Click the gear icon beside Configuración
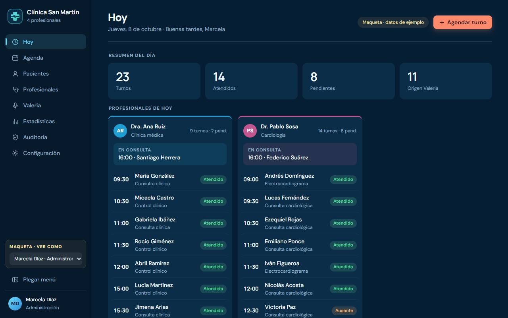Viewport: 508px width, 318px height. point(15,153)
